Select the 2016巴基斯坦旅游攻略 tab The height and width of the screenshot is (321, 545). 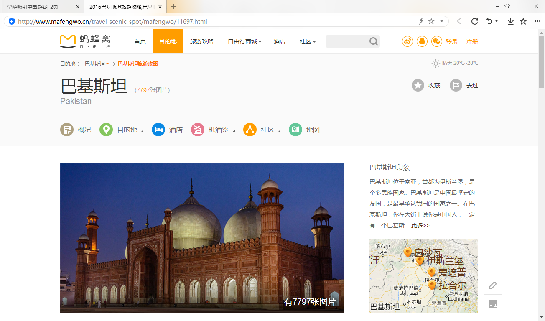(x=125, y=7)
